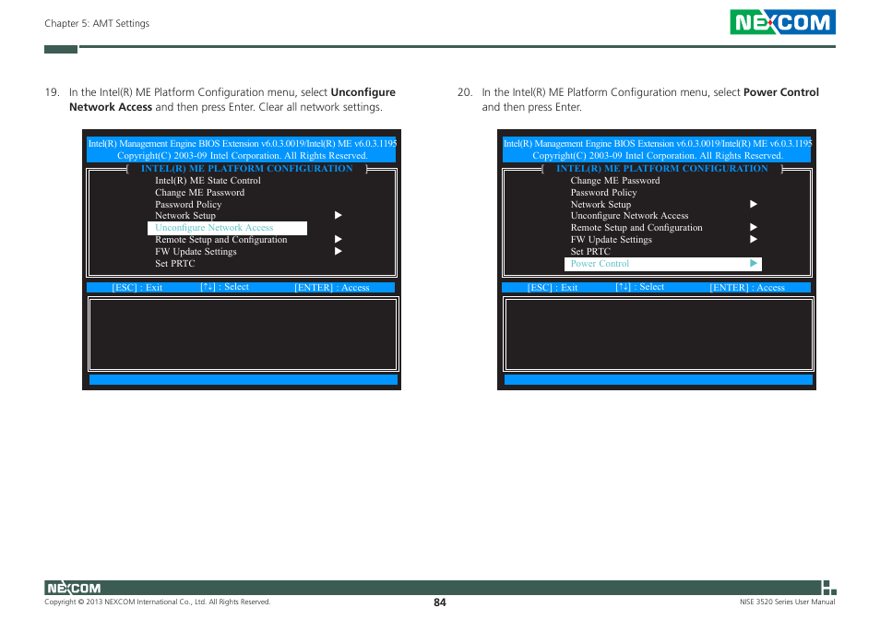Click the Copyright 2013 NEXCOM footer text
The width and height of the screenshot is (880, 620).
[158, 602]
